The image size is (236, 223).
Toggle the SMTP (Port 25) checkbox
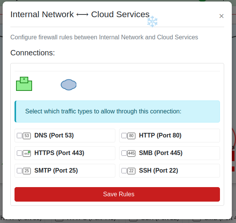point(19,171)
